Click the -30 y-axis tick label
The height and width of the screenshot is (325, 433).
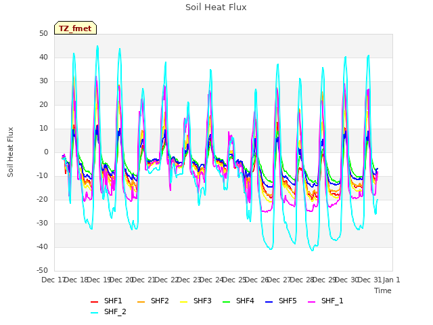point(42,223)
